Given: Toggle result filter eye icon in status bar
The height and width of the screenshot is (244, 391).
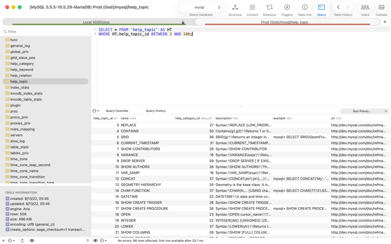Looking at the screenshot, I should click(x=95, y=241).
